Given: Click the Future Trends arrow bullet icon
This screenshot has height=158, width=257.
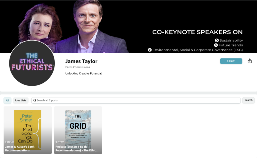Looking at the screenshot, I should tap(216, 45).
